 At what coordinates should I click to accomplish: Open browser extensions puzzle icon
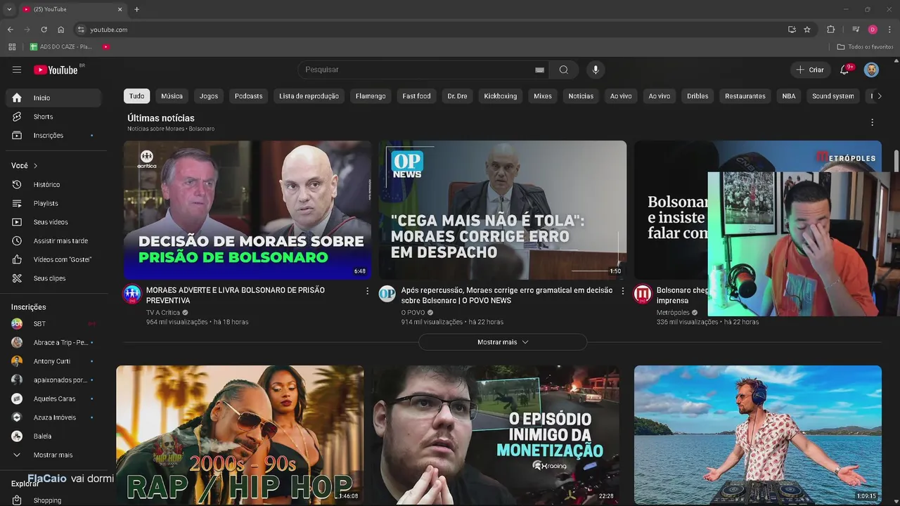point(830,30)
